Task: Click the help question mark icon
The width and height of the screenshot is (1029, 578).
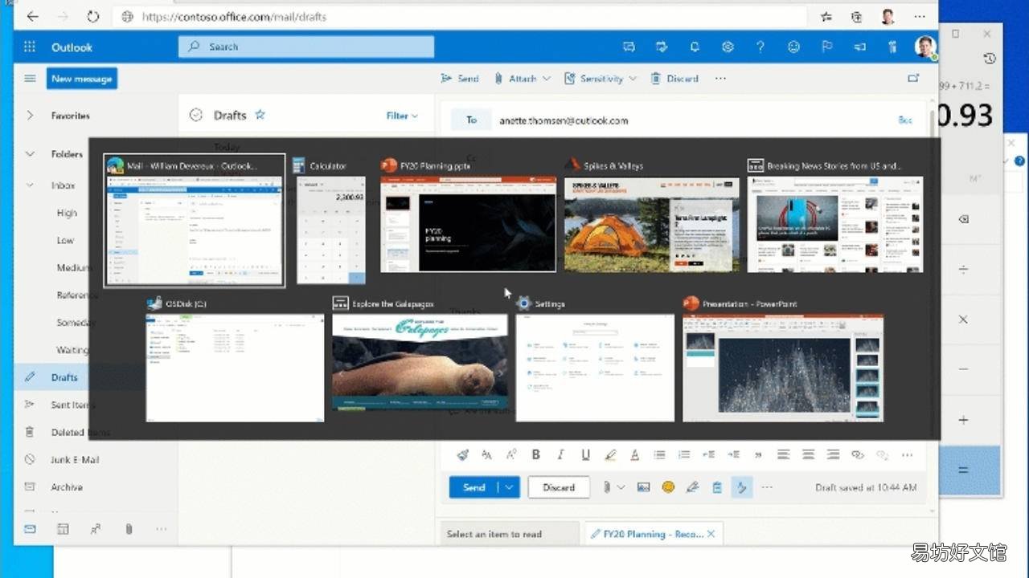Action: click(x=760, y=47)
